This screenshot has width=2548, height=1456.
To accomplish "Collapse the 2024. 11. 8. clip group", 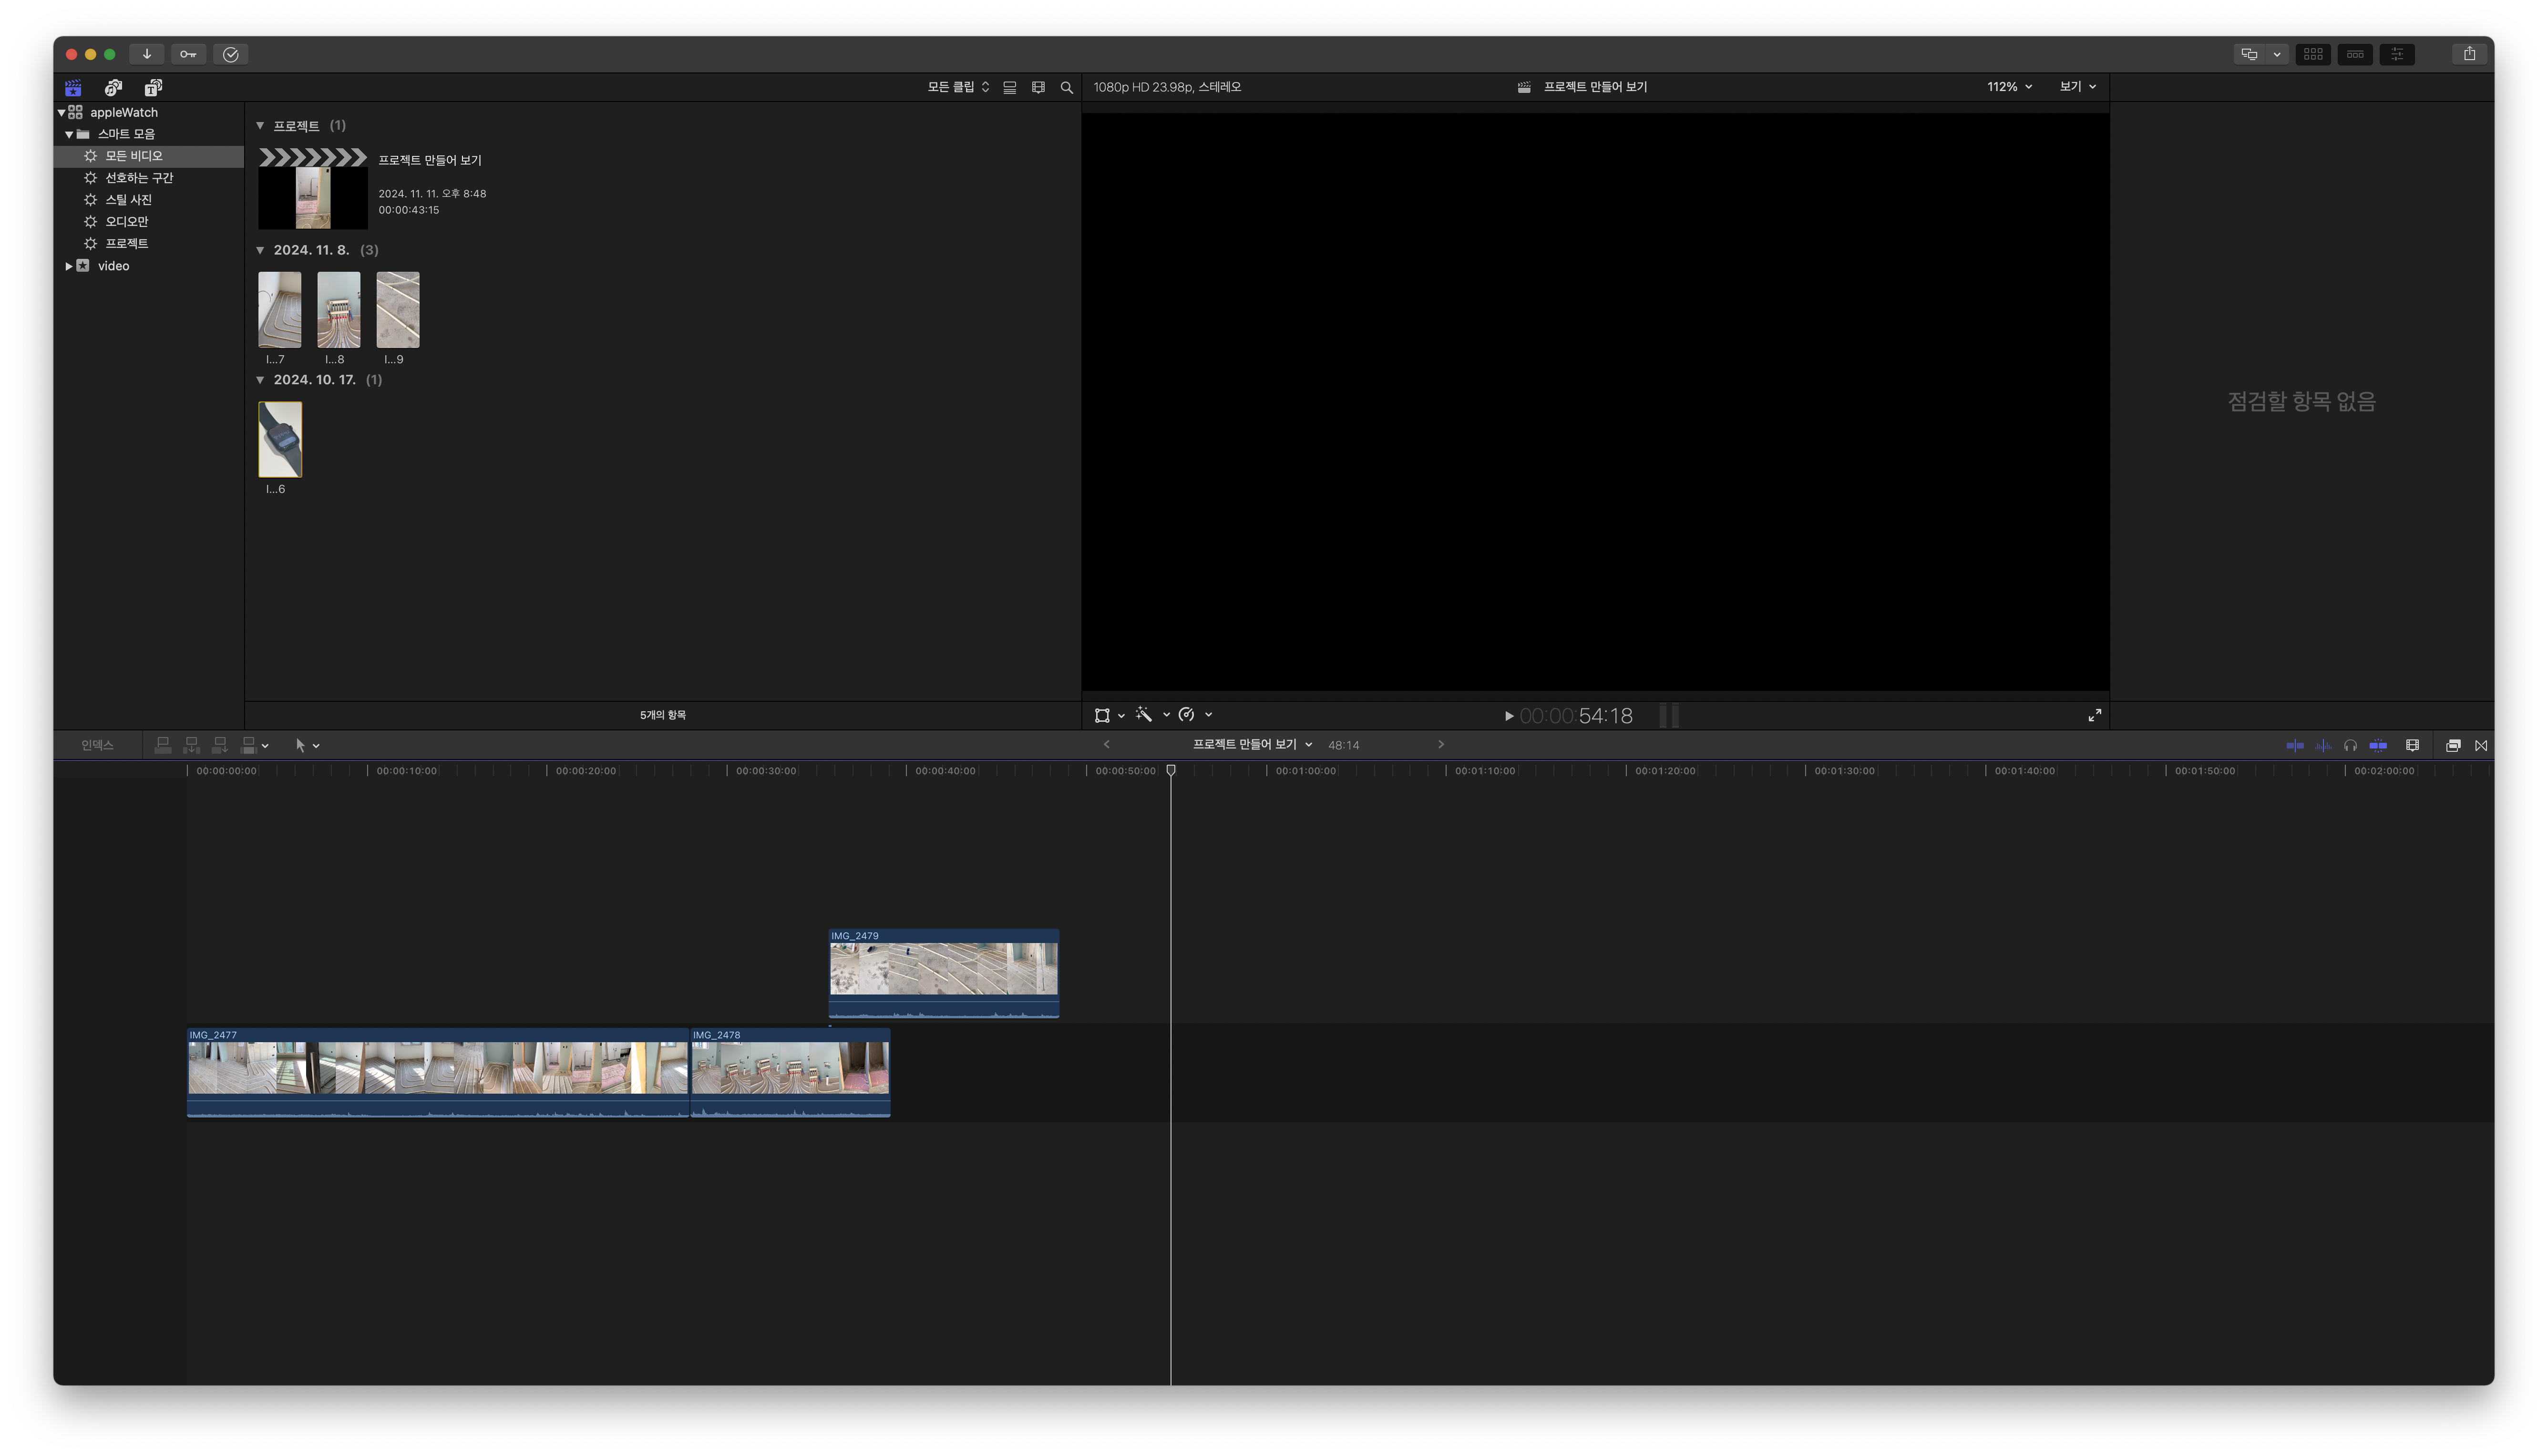I will tap(260, 250).
